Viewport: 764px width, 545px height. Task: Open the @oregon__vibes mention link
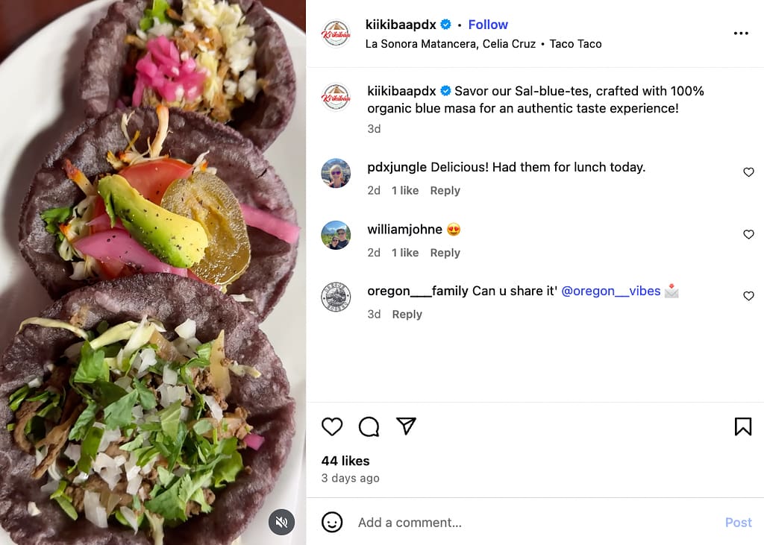click(610, 291)
